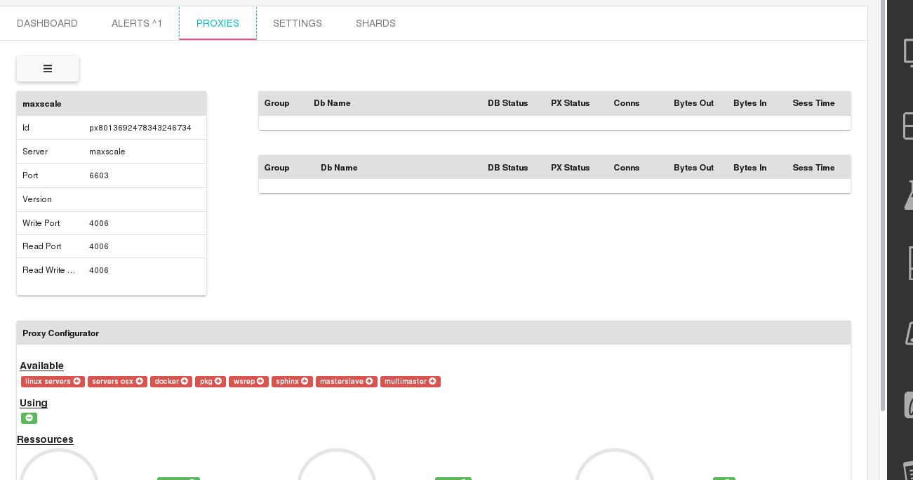Add the sphinx tag via plus icon
Image resolution: width=913 pixels, height=480 pixels.
click(305, 382)
